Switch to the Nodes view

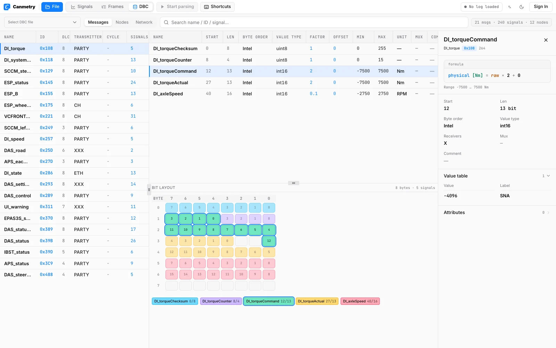click(122, 22)
